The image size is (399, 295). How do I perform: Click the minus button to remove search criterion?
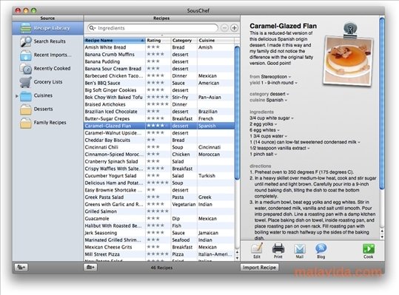coord(224,28)
